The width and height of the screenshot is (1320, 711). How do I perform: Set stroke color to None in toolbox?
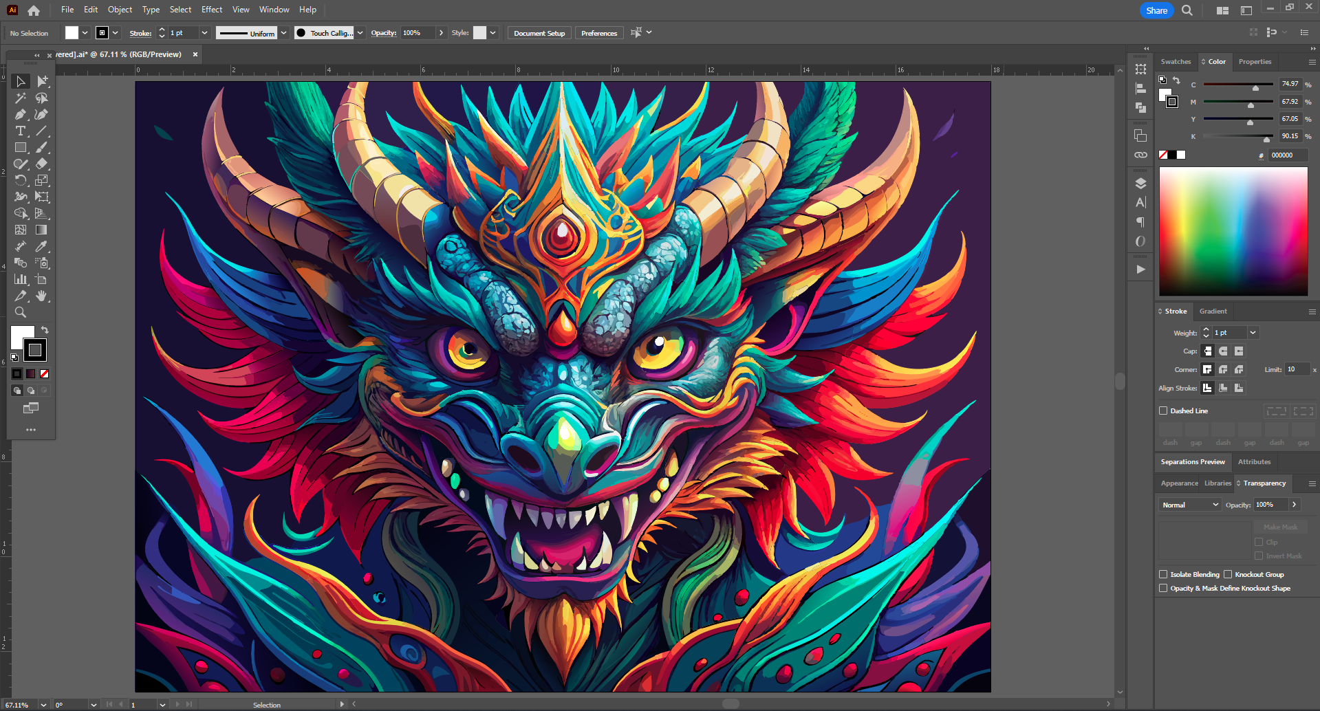pos(44,373)
